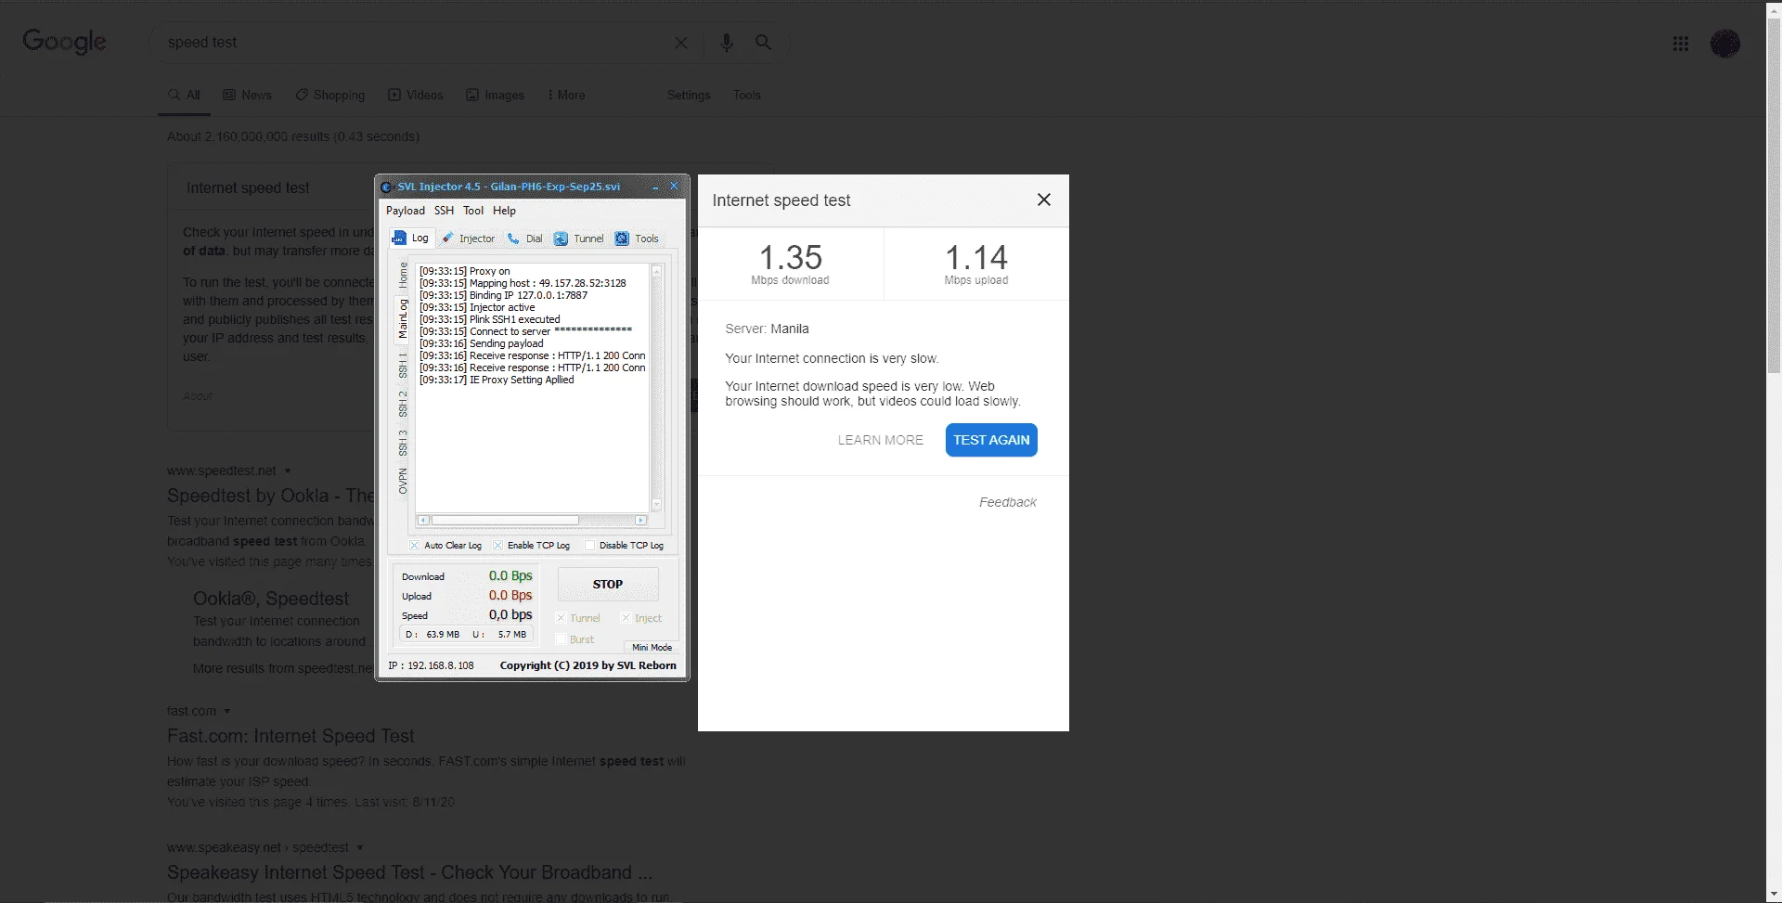
Task: Toggle the Enable TCP Log checkbox
Action: click(x=497, y=546)
